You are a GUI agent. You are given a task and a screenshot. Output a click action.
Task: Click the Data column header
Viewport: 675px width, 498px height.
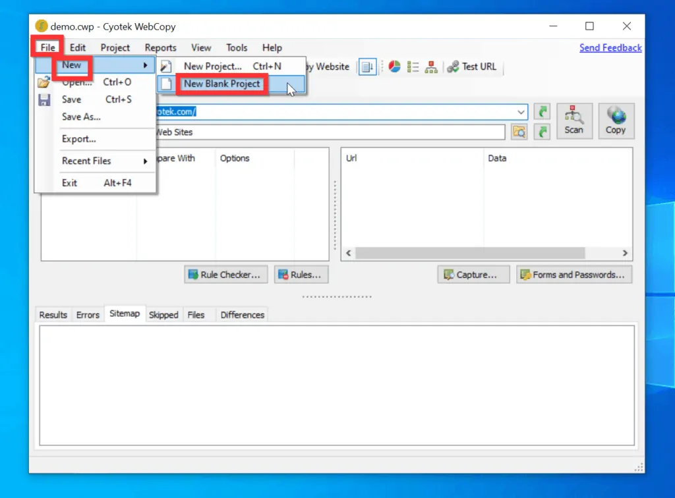[x=558, y=158]
